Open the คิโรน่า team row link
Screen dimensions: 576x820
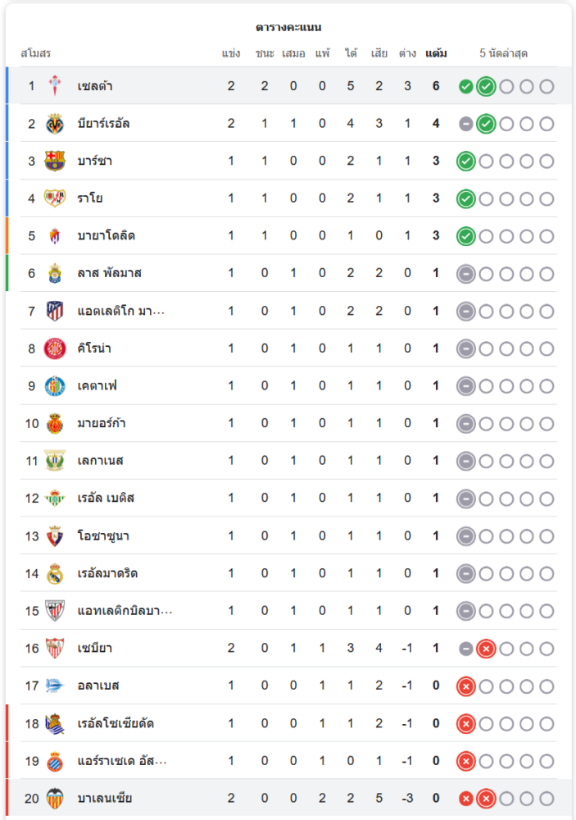point(94,348)
